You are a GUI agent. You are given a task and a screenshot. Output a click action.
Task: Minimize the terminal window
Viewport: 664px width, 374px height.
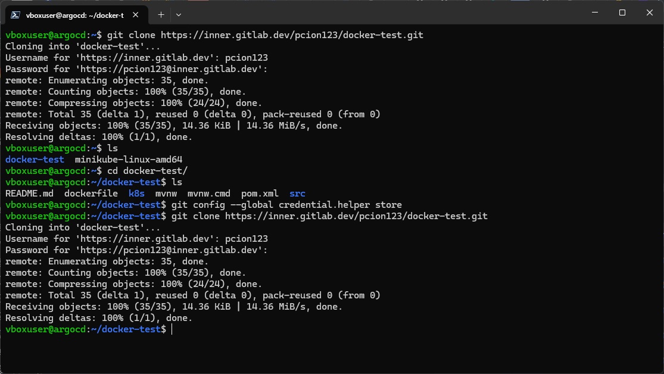[x=595, y=13]
